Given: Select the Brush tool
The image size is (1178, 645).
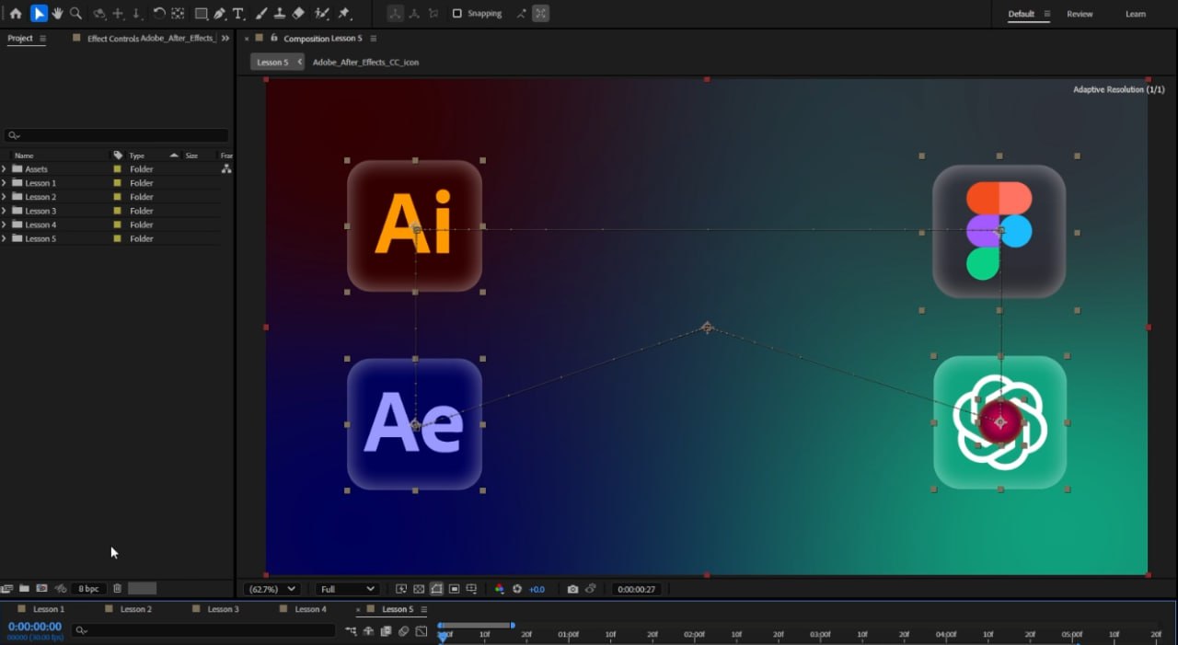Looking at the screenshot, I should click(261, 14).
